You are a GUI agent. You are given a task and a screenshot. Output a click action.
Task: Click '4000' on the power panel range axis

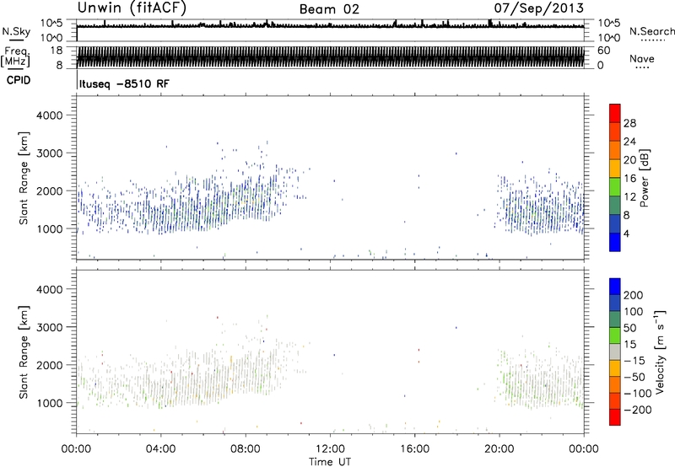click(49, 115)
